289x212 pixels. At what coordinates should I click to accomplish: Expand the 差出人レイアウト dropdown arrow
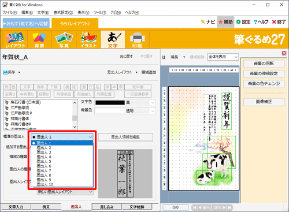pyautogui.click(x=136, y=72)
